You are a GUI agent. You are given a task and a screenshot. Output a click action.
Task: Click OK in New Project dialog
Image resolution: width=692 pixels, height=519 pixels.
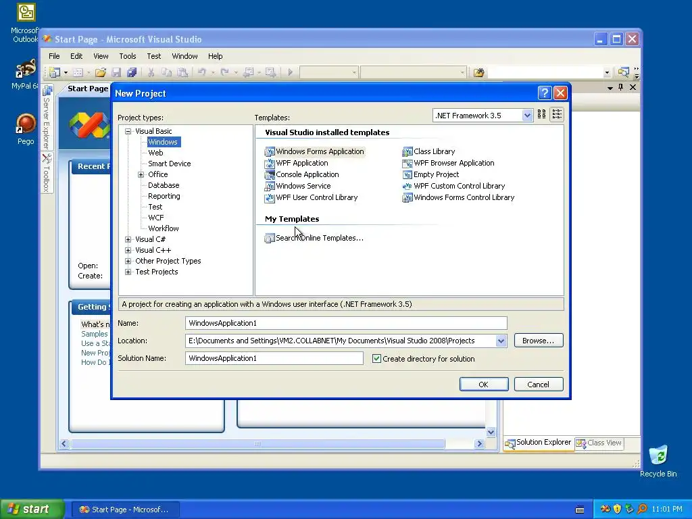pos(484,385)
